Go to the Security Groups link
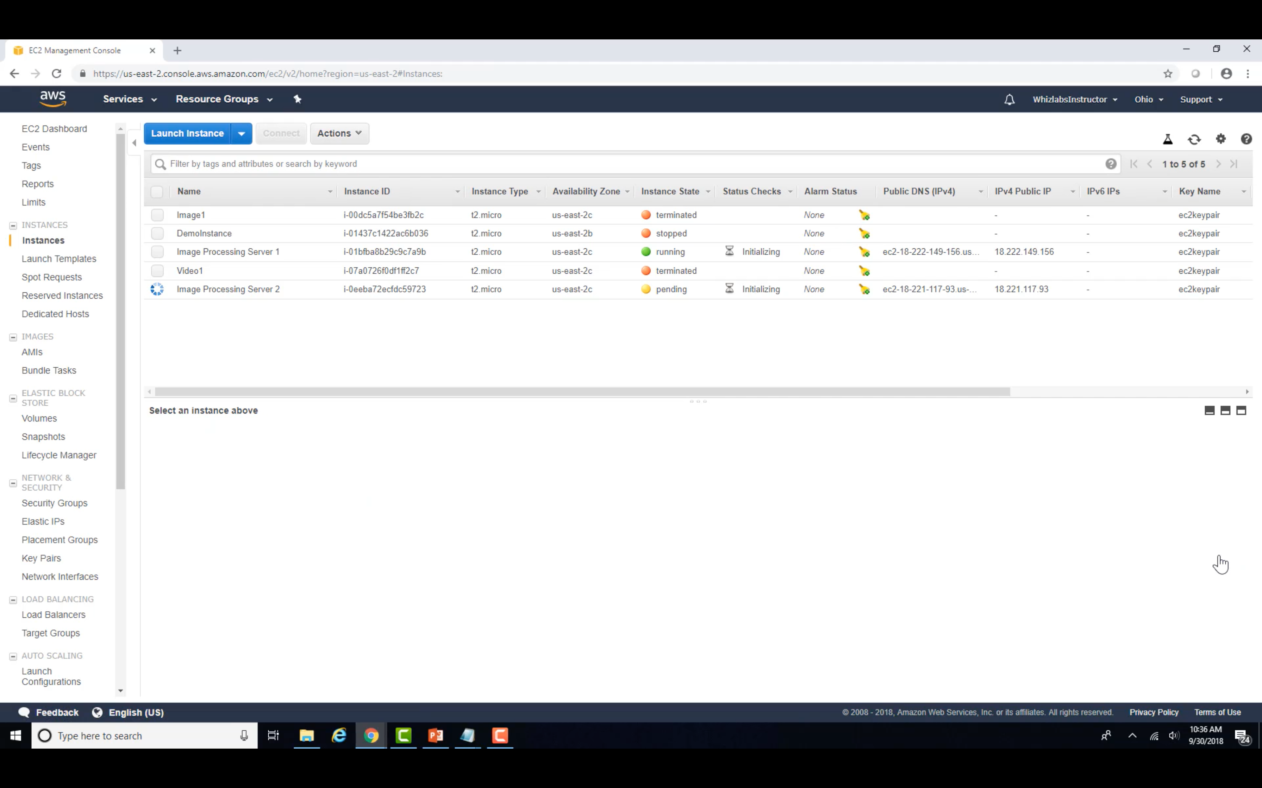This screenshot has height=788, width=1262. pyautogui.click(x=54, y=503)
